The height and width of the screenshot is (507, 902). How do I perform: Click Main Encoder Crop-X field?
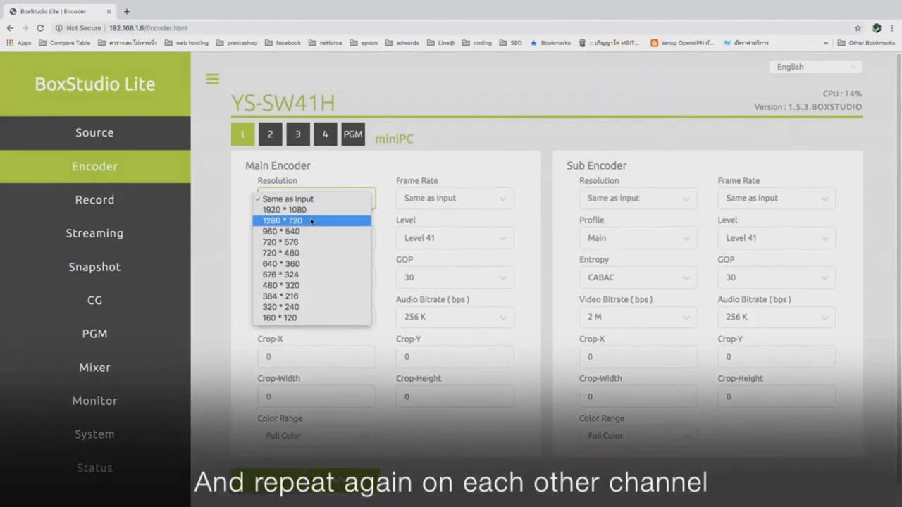tap(316, 357)
